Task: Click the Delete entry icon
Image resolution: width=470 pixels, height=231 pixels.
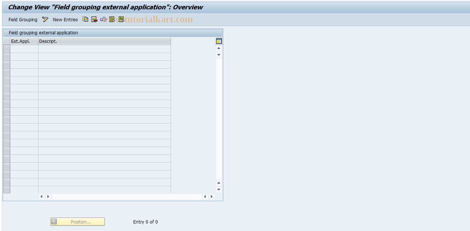Action: point(94,19)
